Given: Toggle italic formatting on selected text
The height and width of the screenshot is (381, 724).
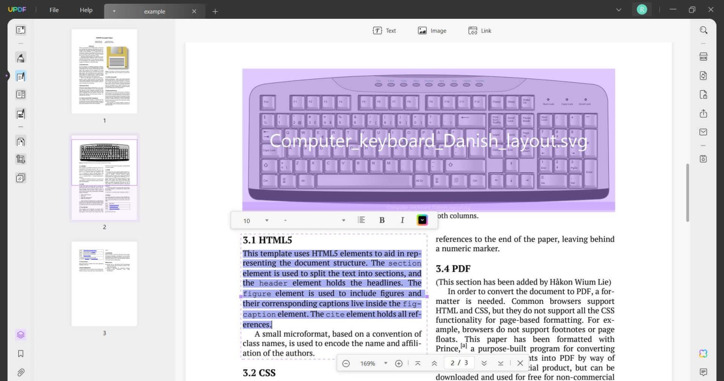Looking at the screenshot, I should click(402, 220).
